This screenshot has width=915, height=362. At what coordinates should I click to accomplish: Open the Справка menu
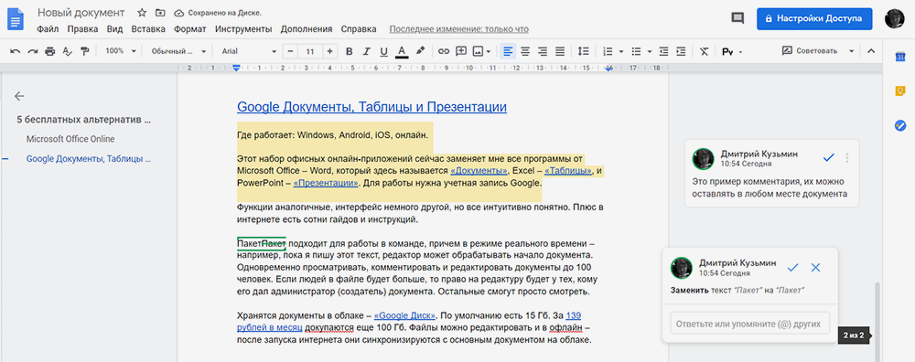pos(359,29)
